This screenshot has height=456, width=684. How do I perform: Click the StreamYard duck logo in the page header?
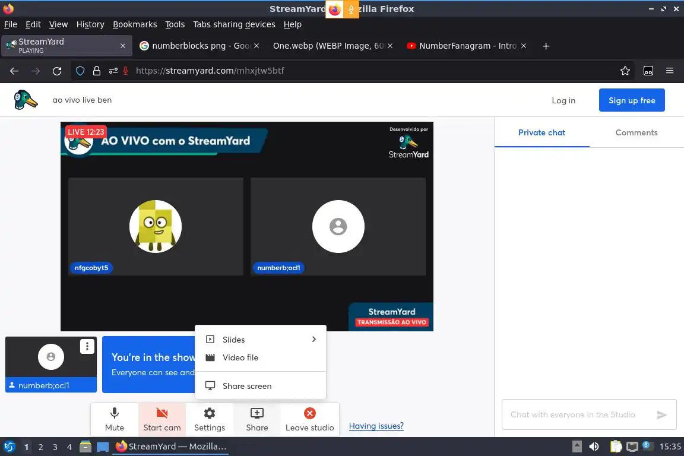pyautogui.click(x=26, y=100)
